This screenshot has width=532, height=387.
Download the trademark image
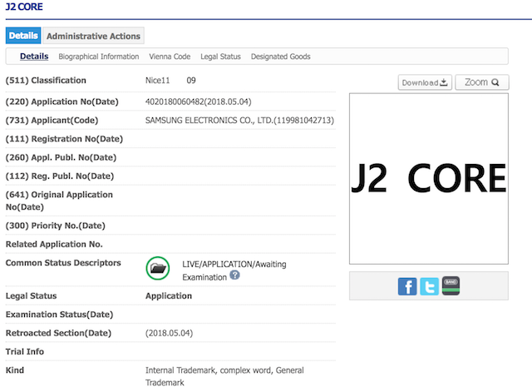click(424, 82)
